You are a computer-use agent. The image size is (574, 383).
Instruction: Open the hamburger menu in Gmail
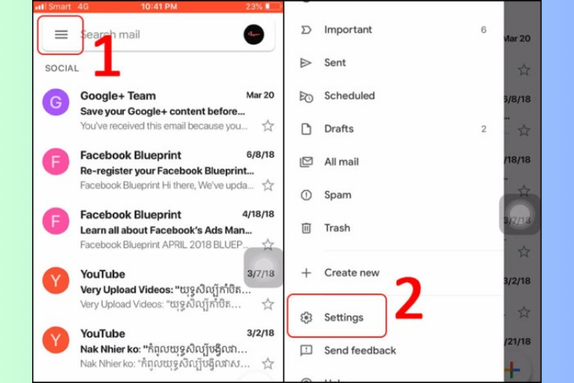click(61, 34)
